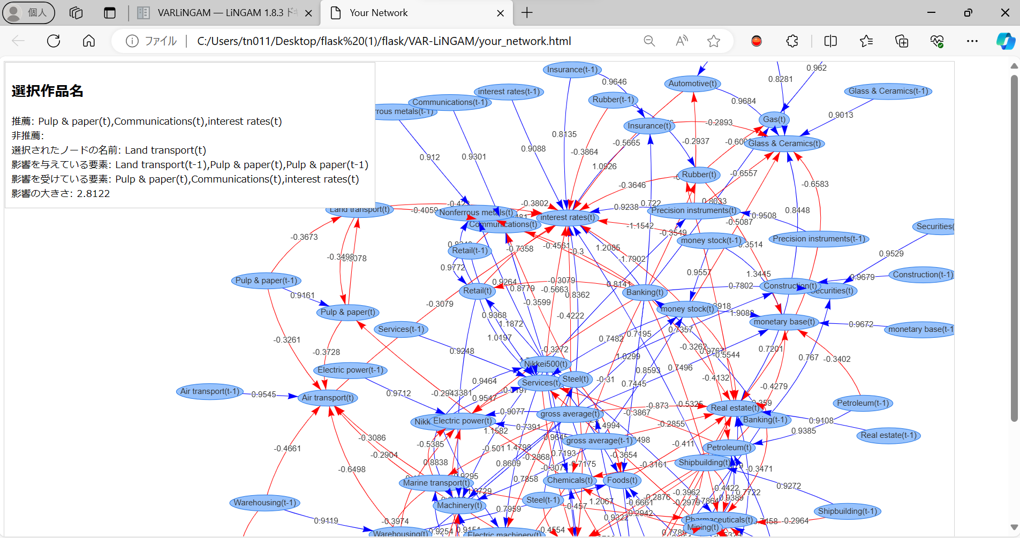Open Browser essentials heart icon
This screenshot has height=538, width=1020.
937,41
